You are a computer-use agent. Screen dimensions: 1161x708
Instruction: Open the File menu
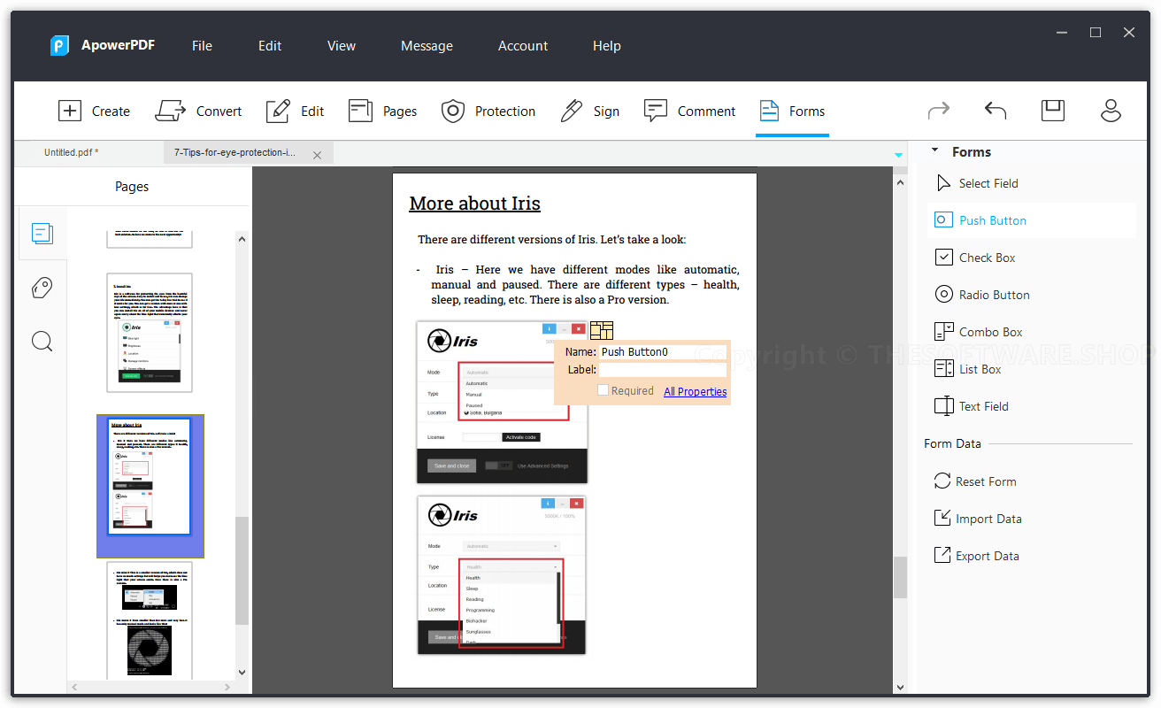click(202, 46)
